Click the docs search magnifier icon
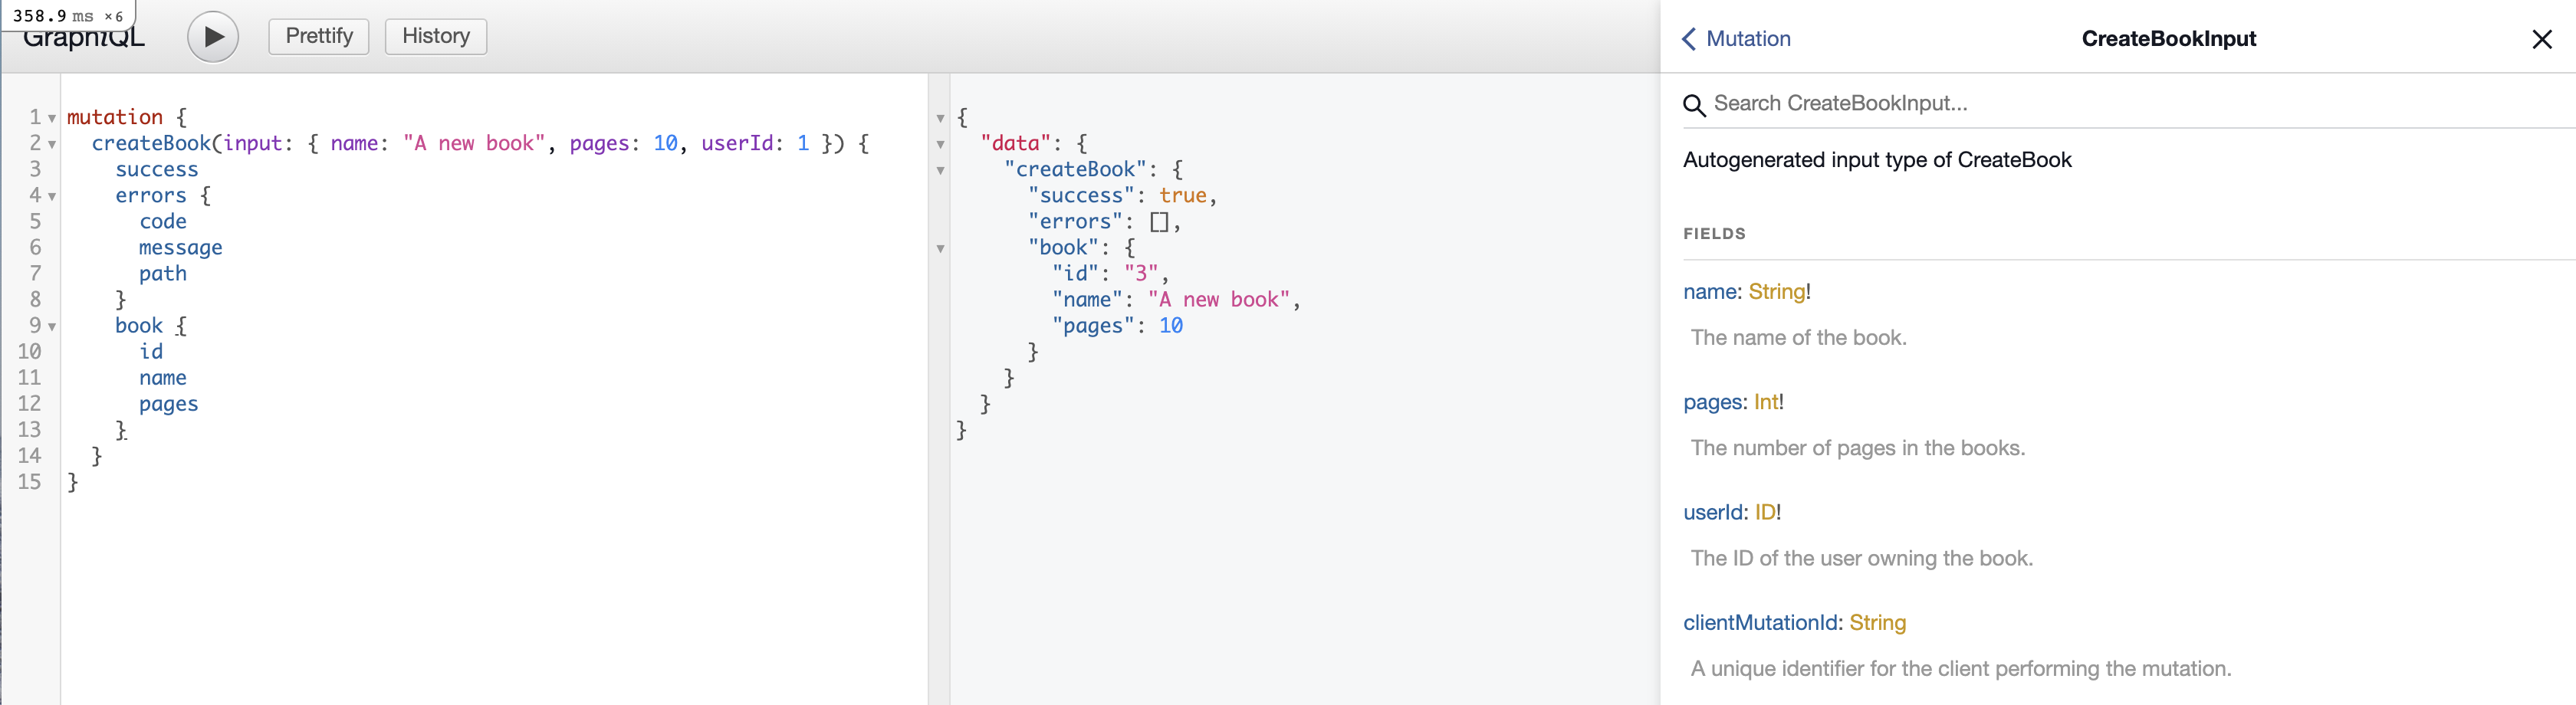2576x705 pixels. click(x=1693, y=105)
